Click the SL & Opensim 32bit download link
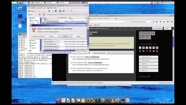The image size is (186, 105). (x=95, y=63)
